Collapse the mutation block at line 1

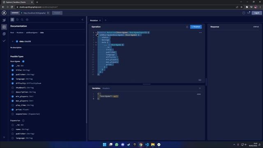tap(96, 32)
